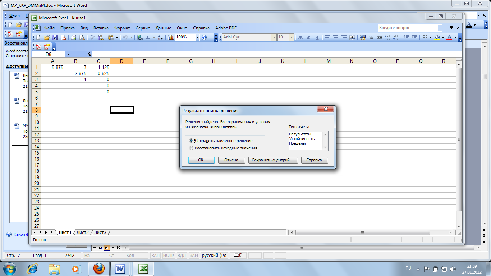The image size is (491, 276).
Task: Click the AutoSum sigma icon
Action: [148, 37]
